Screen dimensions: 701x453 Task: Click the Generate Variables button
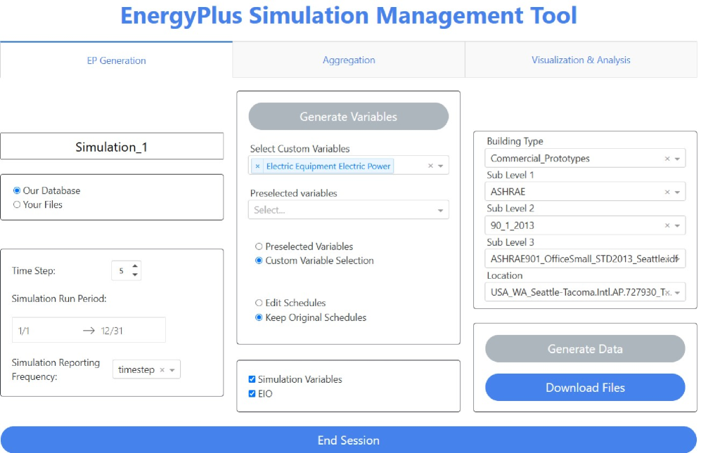click(348, 117)
